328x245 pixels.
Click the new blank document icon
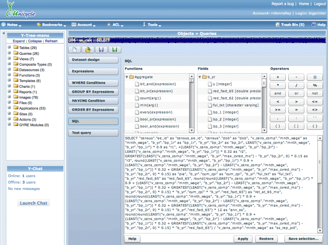point(75,50)
